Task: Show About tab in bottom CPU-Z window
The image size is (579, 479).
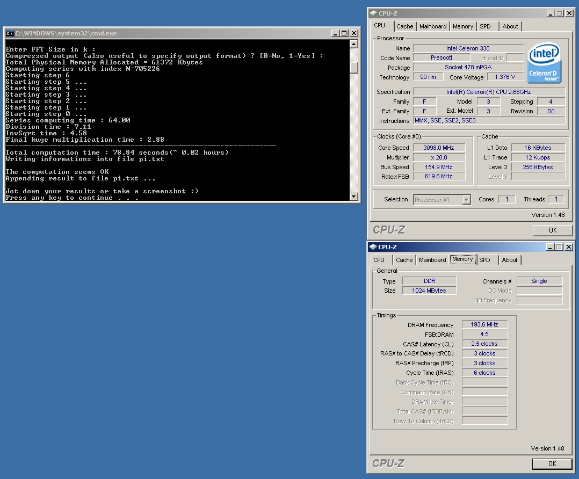Action: pos(510,260)
